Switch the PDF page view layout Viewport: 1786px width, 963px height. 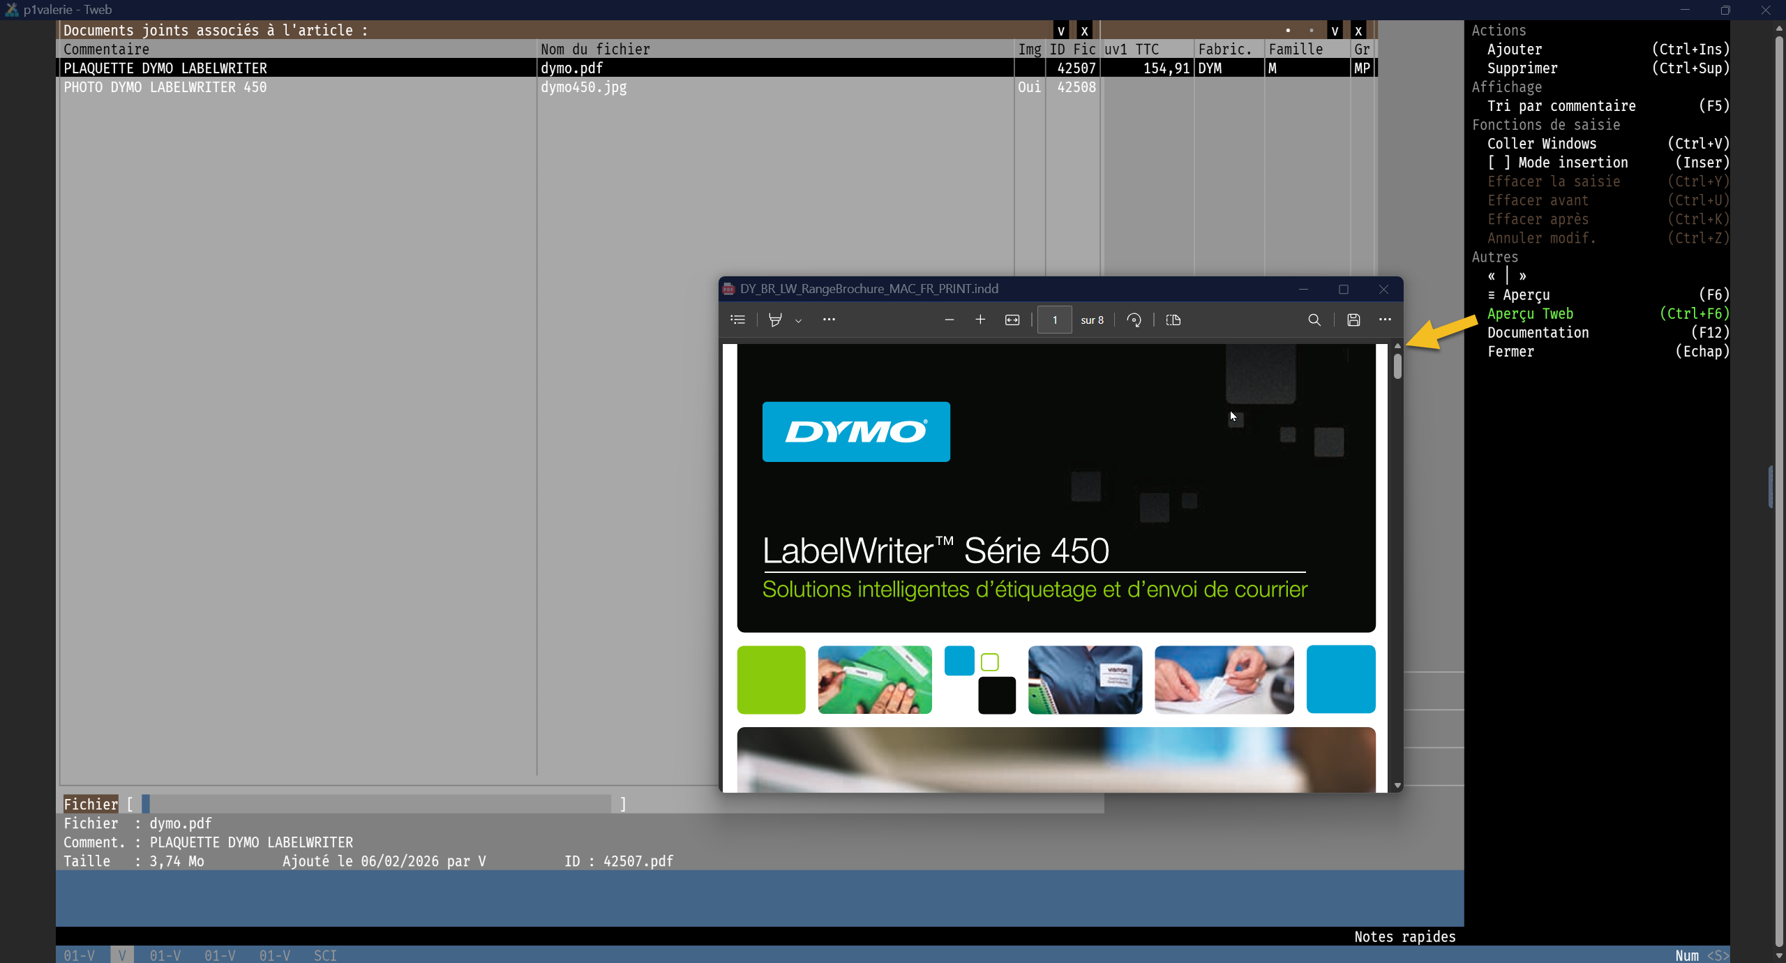click(x=1173, y=320)
